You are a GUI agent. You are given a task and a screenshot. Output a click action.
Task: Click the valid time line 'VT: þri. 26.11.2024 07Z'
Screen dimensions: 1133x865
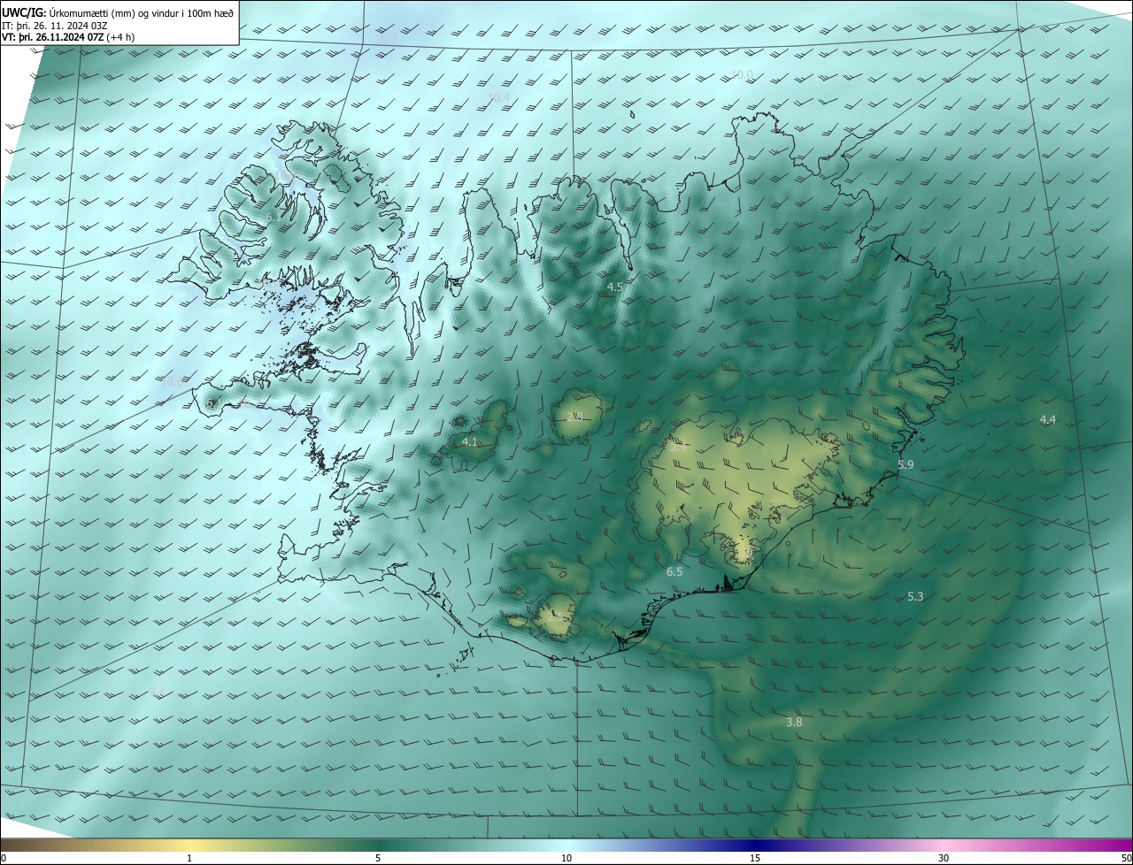(55, 37)
